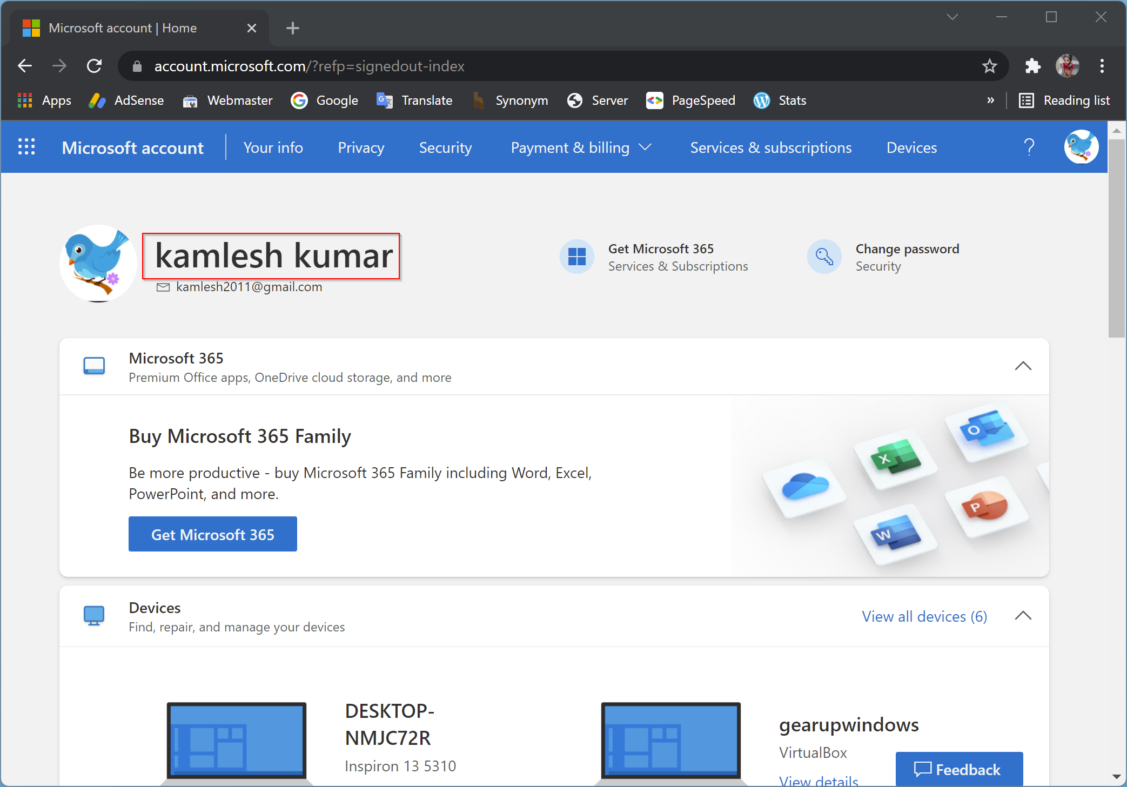The height and width of the screenshot is (787, 1127).
Task: Open the Chrome profile avatar
Action: tap(1067, 66)
